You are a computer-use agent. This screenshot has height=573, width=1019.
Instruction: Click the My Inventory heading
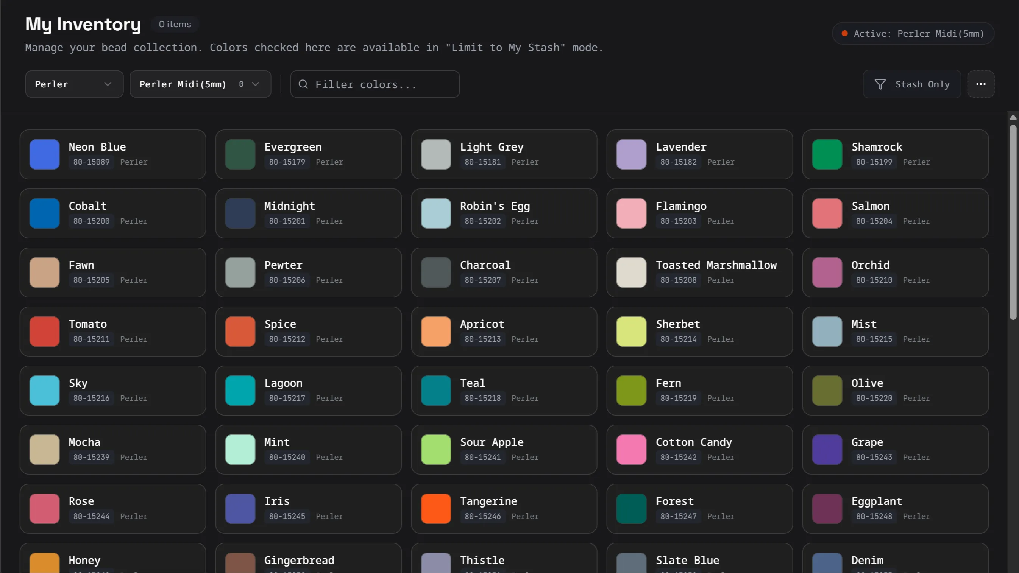coord(83,24)
